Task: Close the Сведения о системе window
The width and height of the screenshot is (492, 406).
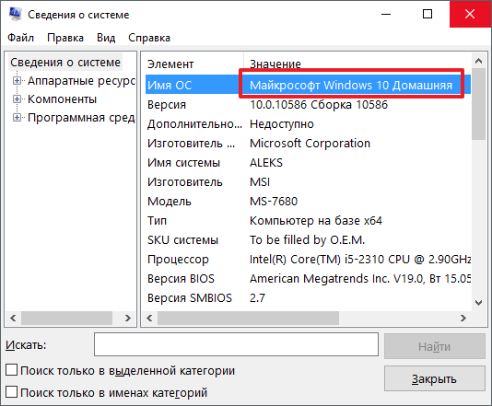Action: click(x=470, y=14)
